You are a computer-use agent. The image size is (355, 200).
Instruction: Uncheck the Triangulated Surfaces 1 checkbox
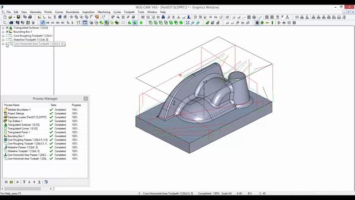point(7,28)
